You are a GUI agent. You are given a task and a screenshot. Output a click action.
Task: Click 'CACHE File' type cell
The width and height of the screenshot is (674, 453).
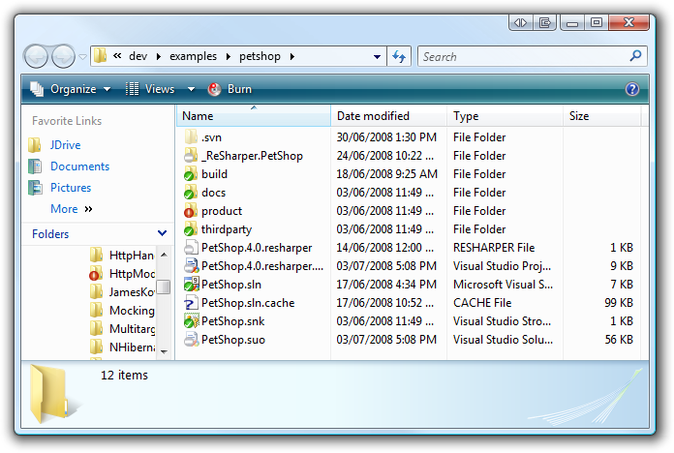point(482,303)
